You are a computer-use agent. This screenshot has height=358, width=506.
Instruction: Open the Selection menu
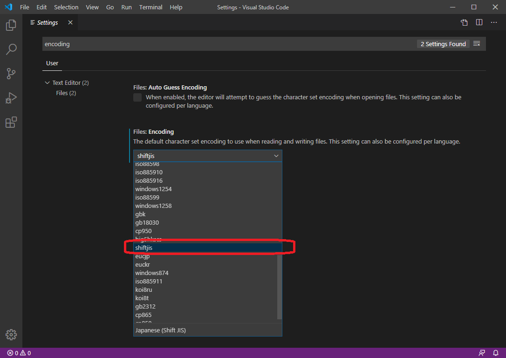tap(66, 7)
